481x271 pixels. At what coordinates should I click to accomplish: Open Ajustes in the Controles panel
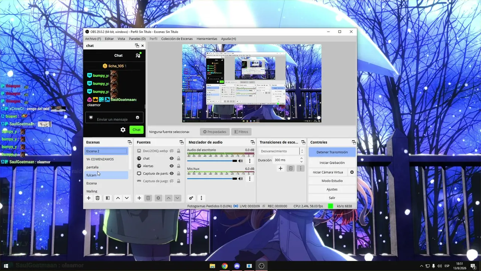pyautogui.click(x=332, y=189)
